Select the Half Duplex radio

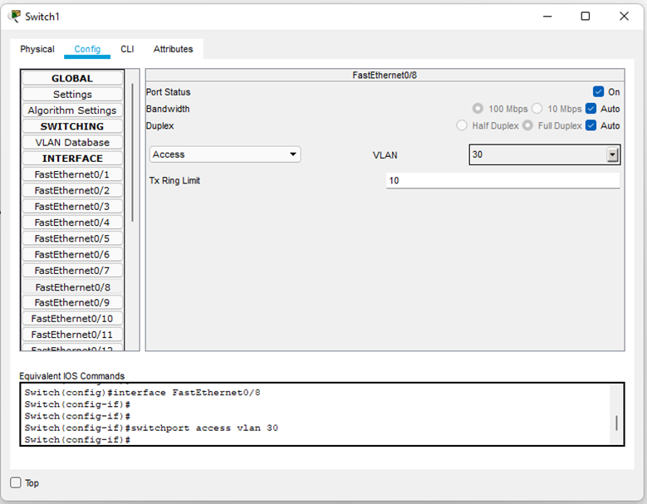click(x=462, y=125)
